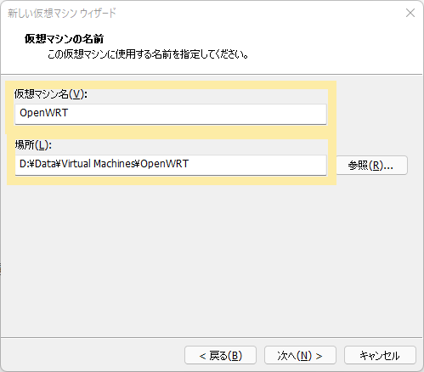
Task: Open the 参照(R)... browse dialog
Action: point(371,165)
